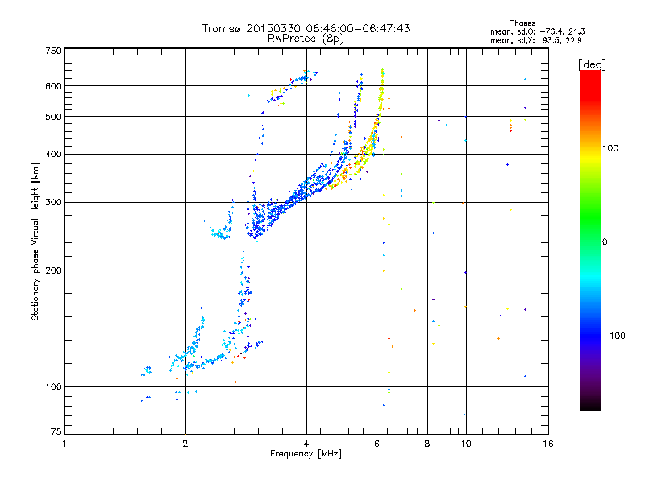Click the colorbar '100' tick label

[x=610, y=148]
